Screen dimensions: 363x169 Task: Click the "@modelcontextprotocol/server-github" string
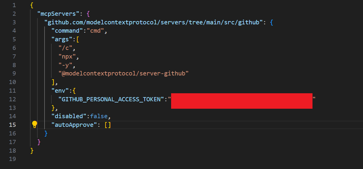(124, 74)
